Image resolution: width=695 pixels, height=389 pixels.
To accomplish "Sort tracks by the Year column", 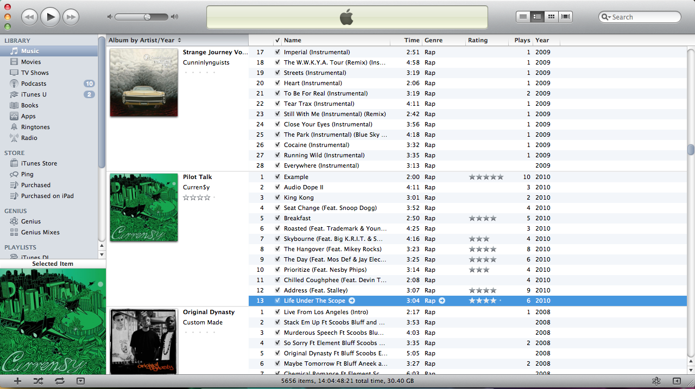I will [x=546, y=40].
